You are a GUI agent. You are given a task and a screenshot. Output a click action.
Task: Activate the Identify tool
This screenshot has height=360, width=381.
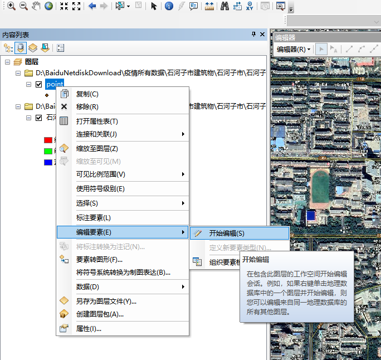tap(169, 6)
